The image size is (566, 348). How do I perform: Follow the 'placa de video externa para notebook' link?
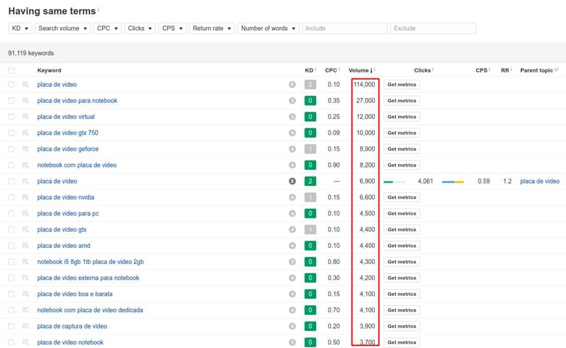[x=88, y=278]
